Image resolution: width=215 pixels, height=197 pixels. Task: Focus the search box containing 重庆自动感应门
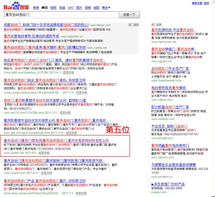click(61, 15)
